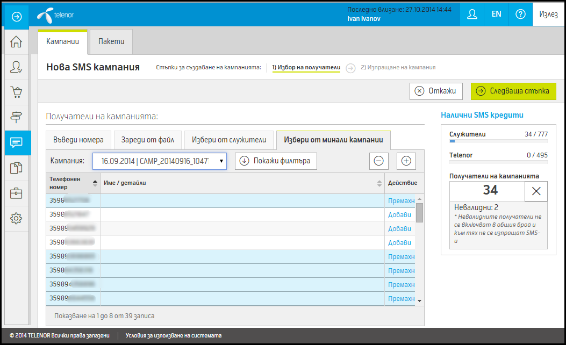Sort by Телефонен номер column

pos(73,183)
